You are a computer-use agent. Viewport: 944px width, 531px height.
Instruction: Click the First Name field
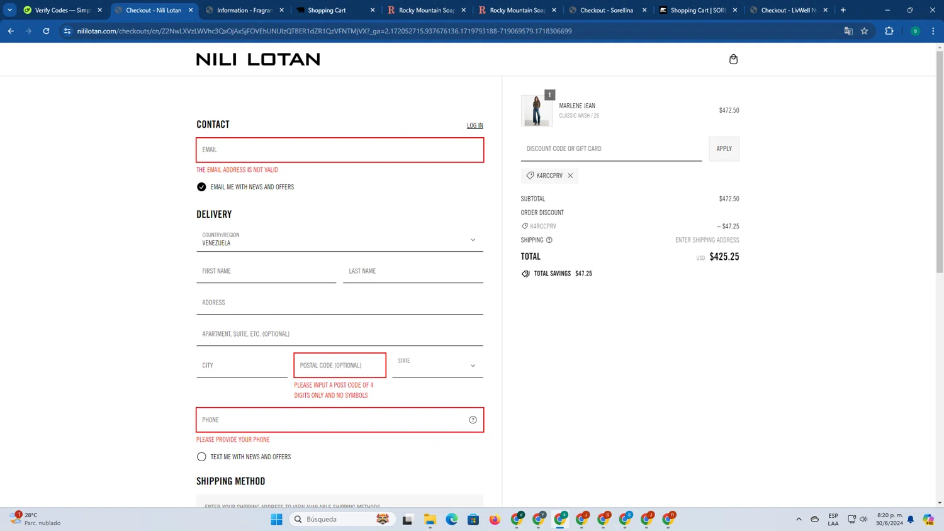point(266,271)
